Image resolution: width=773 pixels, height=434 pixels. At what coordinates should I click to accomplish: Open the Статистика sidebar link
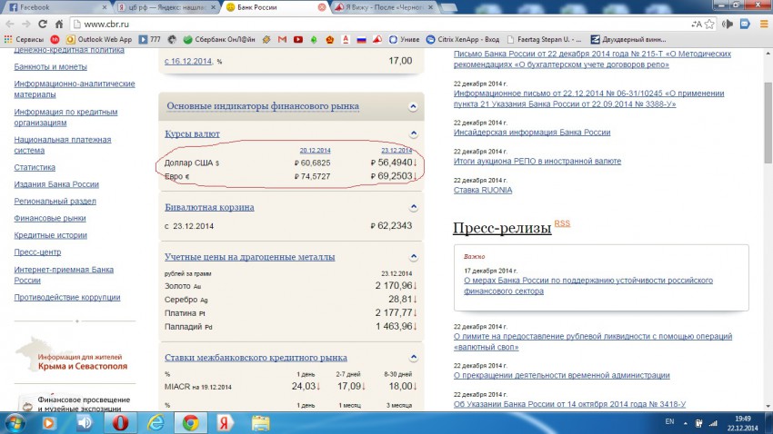coord(35,167)
